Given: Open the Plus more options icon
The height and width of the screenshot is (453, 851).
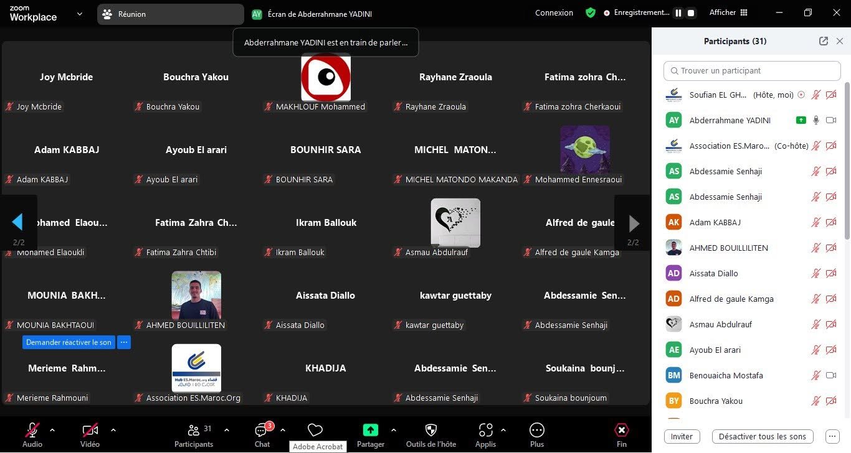Looking at the screenshot, I should (537, 430).
